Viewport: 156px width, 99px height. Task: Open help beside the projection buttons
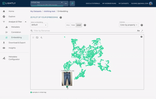pyautogui.click(x=85, y=25)
